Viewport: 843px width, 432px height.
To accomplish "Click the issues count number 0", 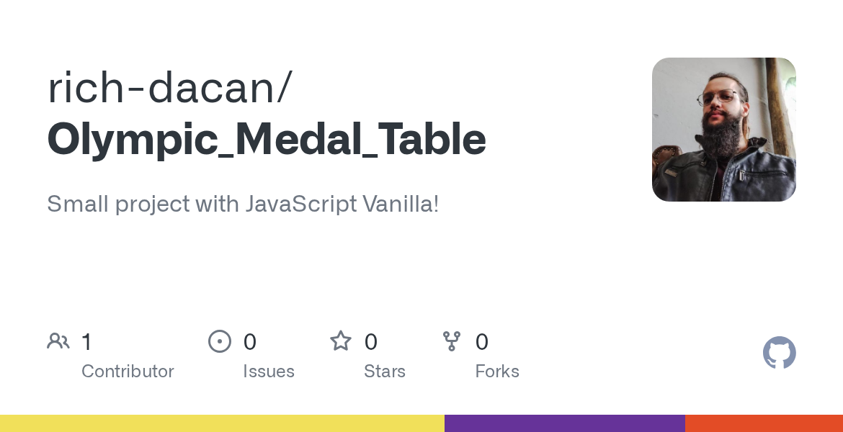I will [250, 342].
